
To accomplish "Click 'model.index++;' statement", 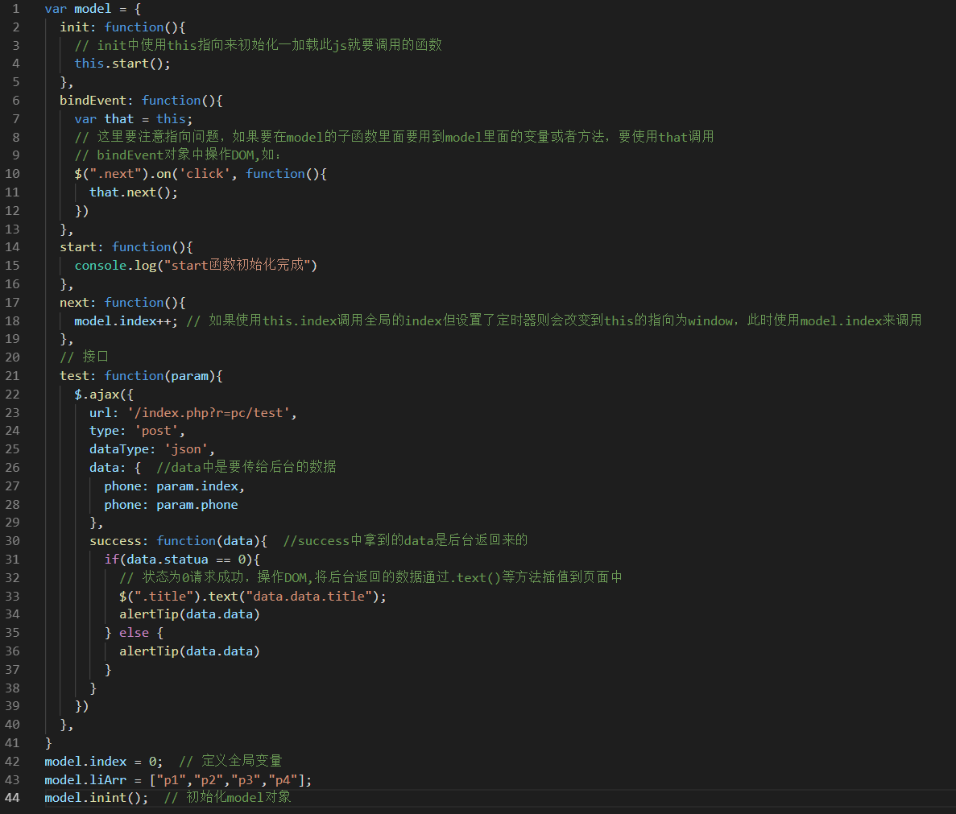I will [x=126, y=321].
